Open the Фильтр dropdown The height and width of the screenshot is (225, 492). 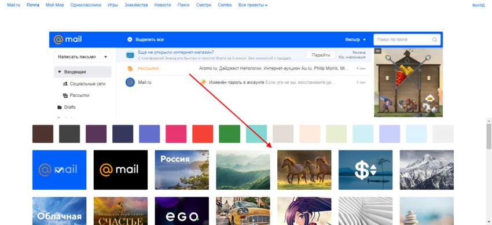355,40
